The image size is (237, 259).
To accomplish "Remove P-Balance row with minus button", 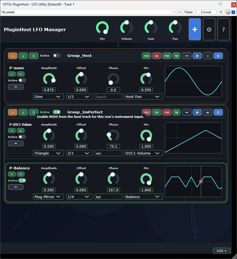I will pos(16,187).
